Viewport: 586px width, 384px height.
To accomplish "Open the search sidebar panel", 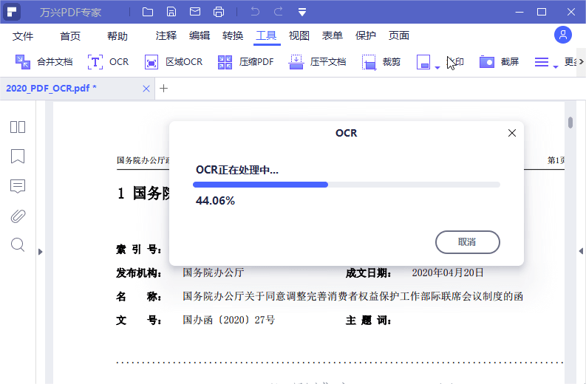I will pos(18,244).
